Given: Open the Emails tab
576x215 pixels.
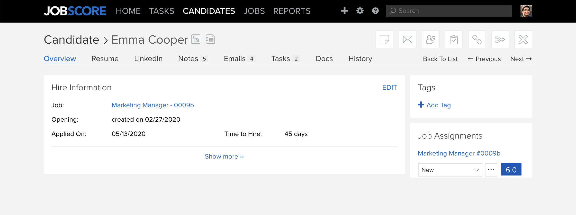Looking at the screenshot, I should (239, 59).
